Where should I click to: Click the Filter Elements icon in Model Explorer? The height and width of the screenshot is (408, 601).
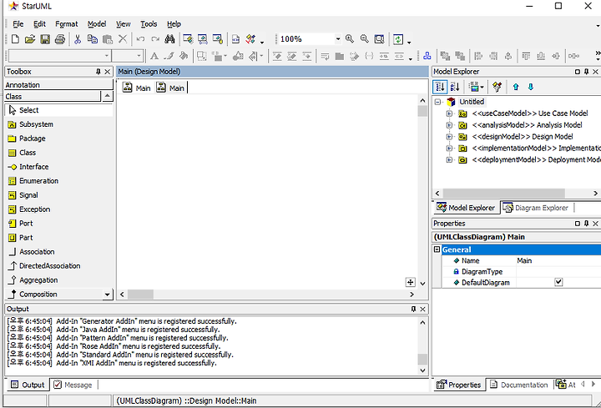(x=497, y=87)
